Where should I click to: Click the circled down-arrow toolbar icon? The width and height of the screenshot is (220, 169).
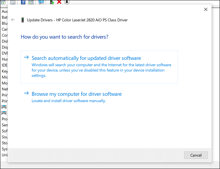pyautogui.click(x=67, y=2)
